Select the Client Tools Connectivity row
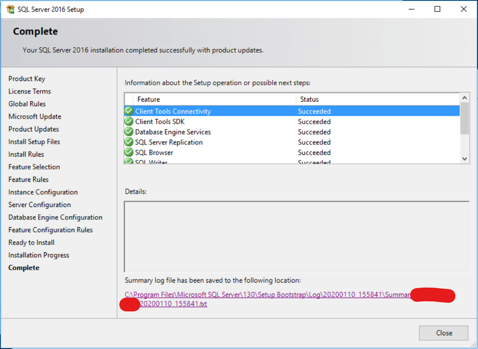 tap(292, 111)
